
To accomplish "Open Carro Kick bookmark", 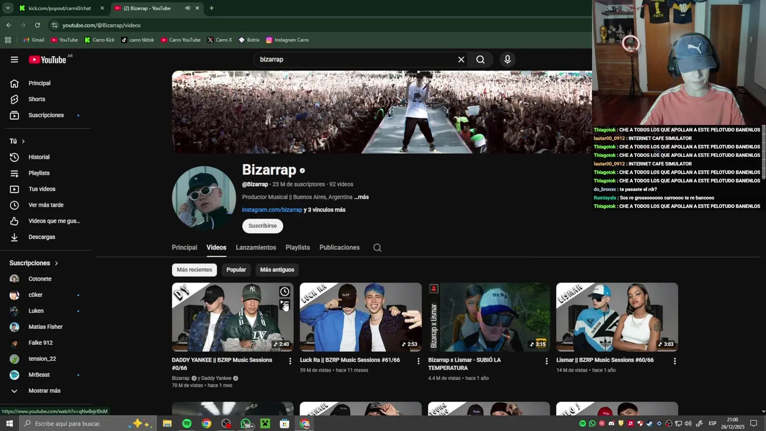I will (99, 40).
